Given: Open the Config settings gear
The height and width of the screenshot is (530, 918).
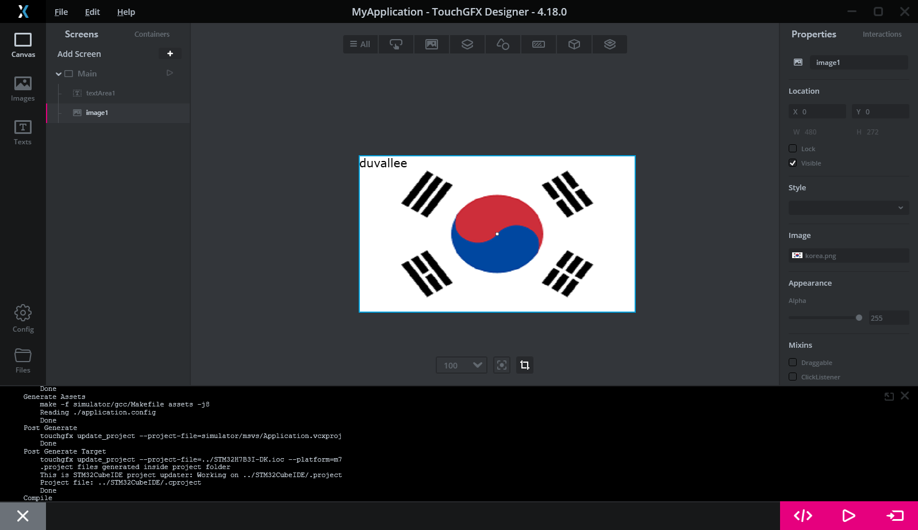Looking at the screenshot, I should 23,319.
